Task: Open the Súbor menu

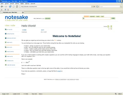Action: point(2,4)
